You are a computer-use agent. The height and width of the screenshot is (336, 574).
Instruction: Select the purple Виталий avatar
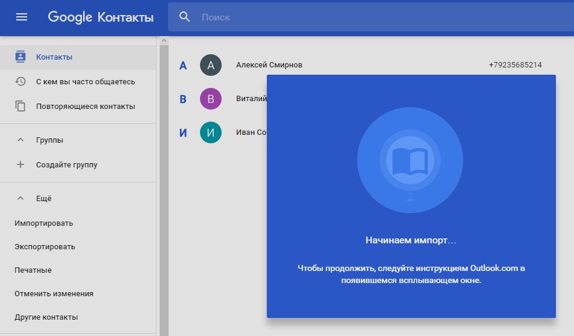(x=210, y=99)
